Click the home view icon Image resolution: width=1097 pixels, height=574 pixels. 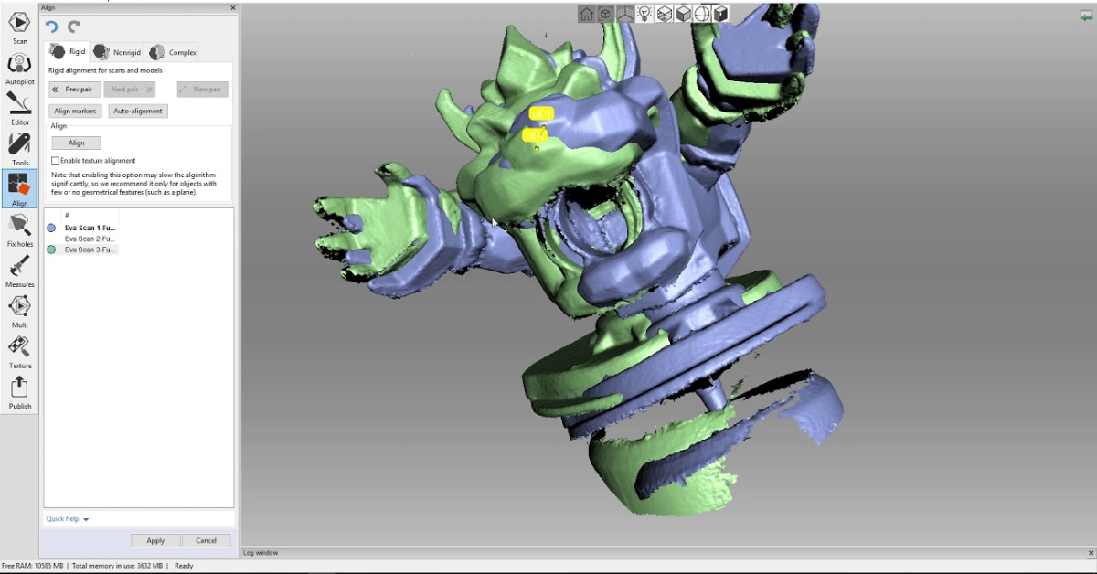585,14
